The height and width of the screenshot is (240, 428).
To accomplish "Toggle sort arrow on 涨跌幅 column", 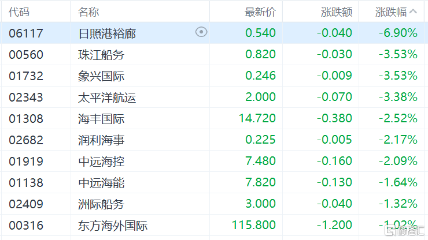I will pyautogui.click(x=414, y=12).
